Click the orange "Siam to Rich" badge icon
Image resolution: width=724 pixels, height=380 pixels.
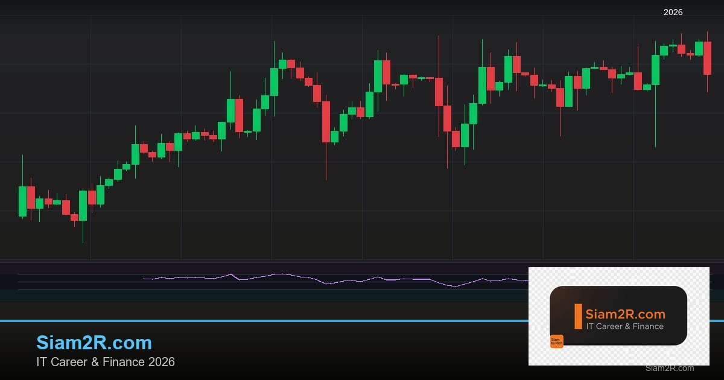click(556, 341)
